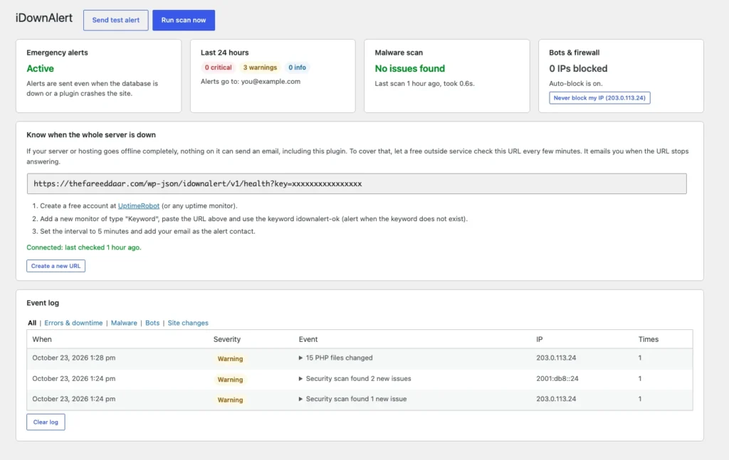Click the October 23, 2026 1:28 pm cell
Screen dimensions: 729x460
tap(74, 358)
